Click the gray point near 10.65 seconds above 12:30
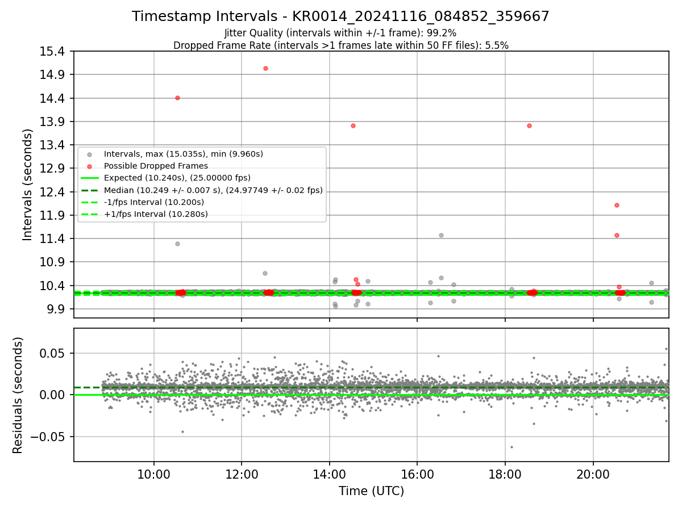Image resolution: width=682 pixels, height=511 pixels. (x=265, y=273)
